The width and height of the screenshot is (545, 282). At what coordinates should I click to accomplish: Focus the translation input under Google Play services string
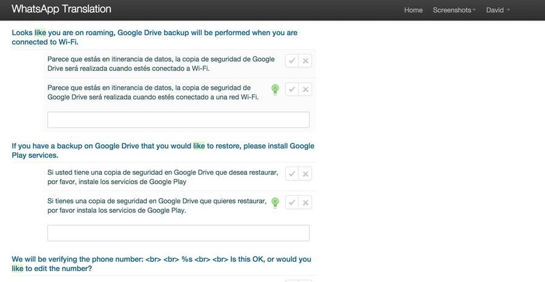point(178,233)
